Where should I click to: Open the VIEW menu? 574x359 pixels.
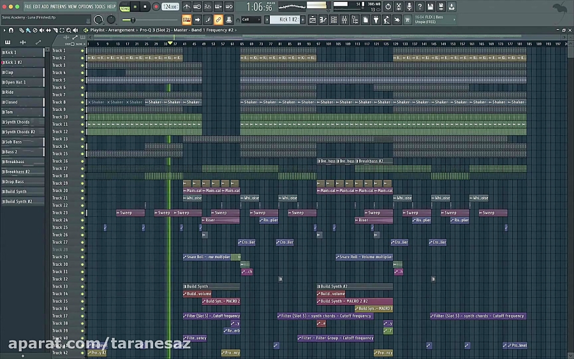(x=73, y=6)
